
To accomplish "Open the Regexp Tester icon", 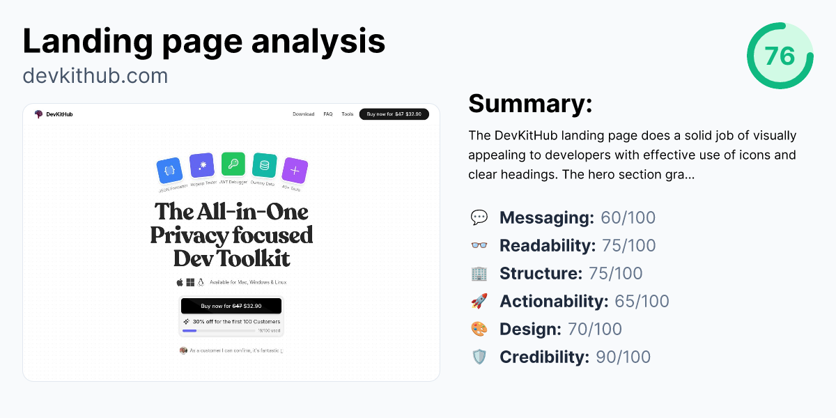I will (201, 164).
